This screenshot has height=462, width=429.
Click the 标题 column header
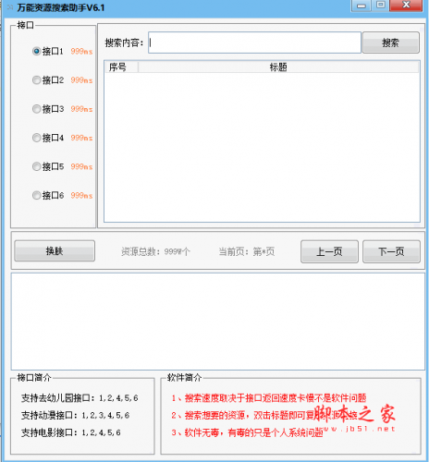click(278, 67)
